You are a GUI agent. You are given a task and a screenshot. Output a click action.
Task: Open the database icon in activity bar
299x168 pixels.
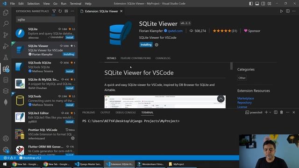pos(6,80)
